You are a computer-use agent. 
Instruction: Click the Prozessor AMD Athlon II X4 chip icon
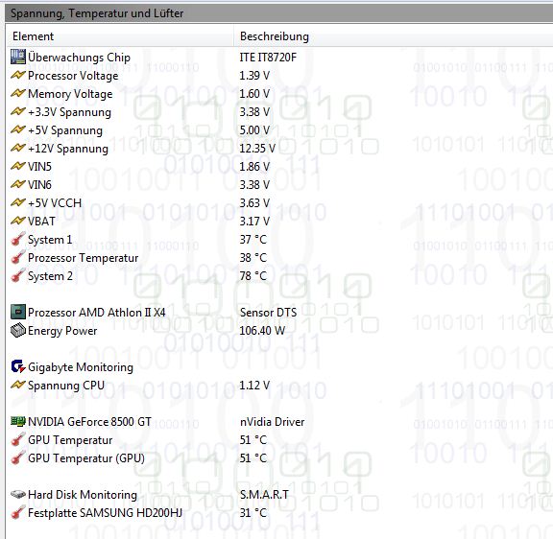coord(18,312)
